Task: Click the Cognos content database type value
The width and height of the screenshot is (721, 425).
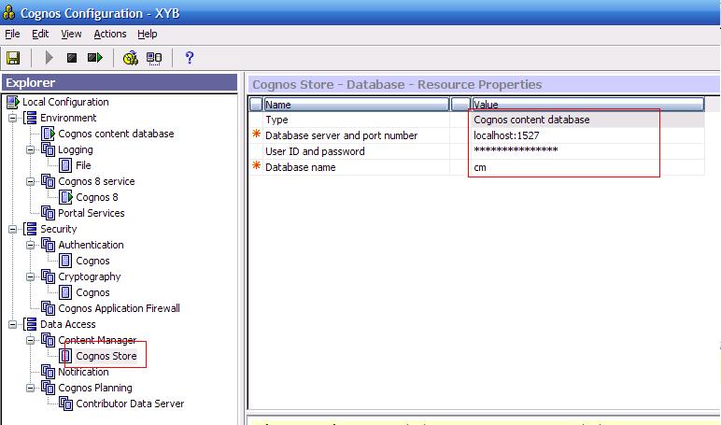Action: tap(587, 120)
